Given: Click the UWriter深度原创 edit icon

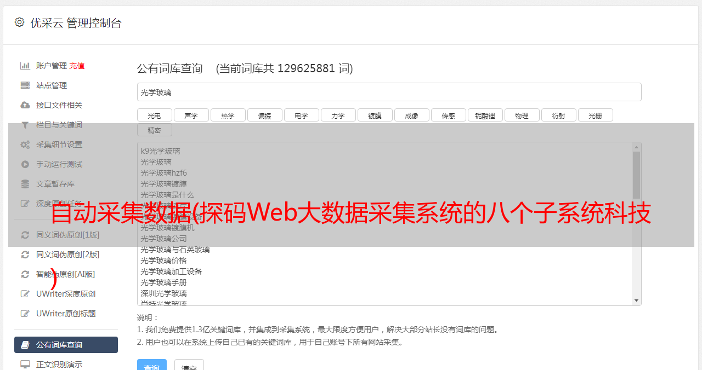Looking at the screenshot, I should [25, 294].
